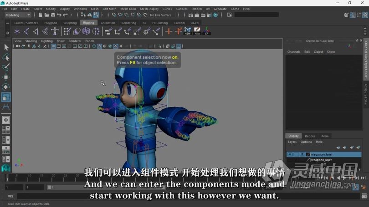Toggle select-by-object mode icon
The image size is (369, 207).
click(90, 15)
